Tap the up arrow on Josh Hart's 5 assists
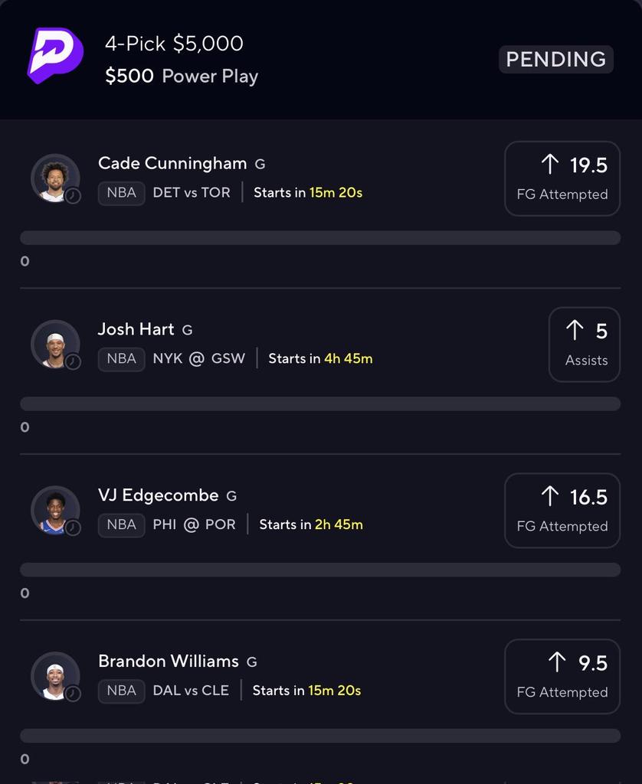The image size is (642, 784). click(575, 330)
